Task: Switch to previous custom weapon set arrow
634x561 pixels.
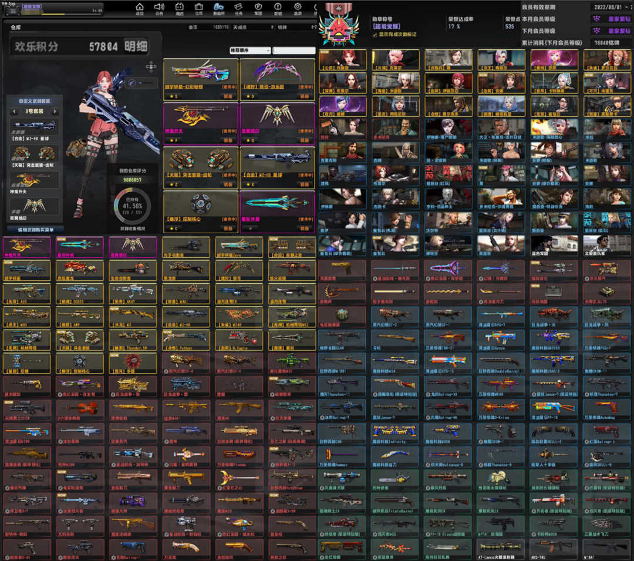Action: (15, 112)
